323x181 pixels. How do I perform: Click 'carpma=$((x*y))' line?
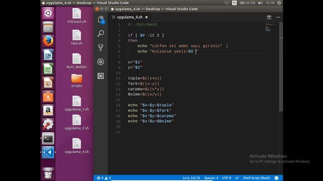pos(146,89)
